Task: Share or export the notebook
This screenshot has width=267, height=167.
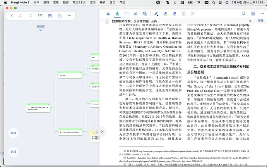Action: tap(60, 16)
